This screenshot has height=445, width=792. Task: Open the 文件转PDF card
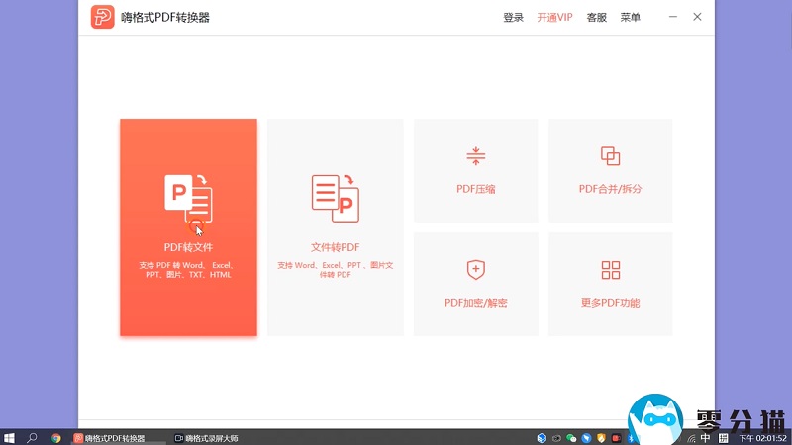coord(336,227)
